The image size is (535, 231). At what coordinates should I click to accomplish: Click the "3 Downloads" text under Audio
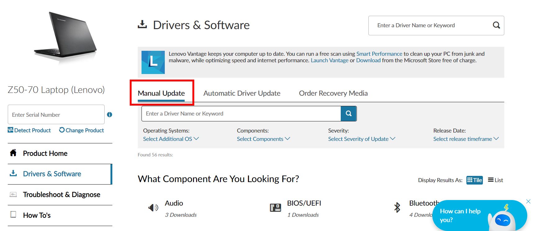click(181, 215)
